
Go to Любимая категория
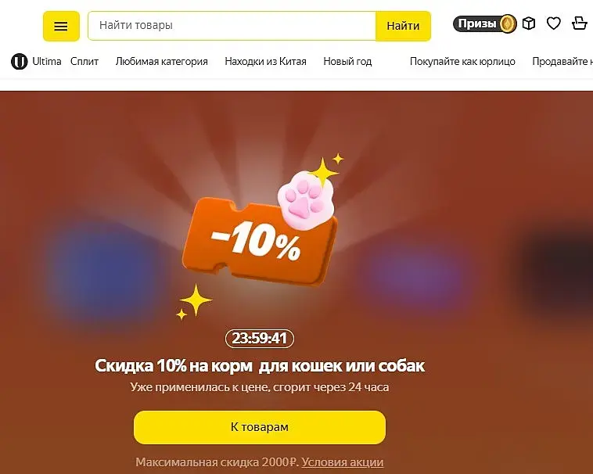pyautogui.click(x=161, y=61)
